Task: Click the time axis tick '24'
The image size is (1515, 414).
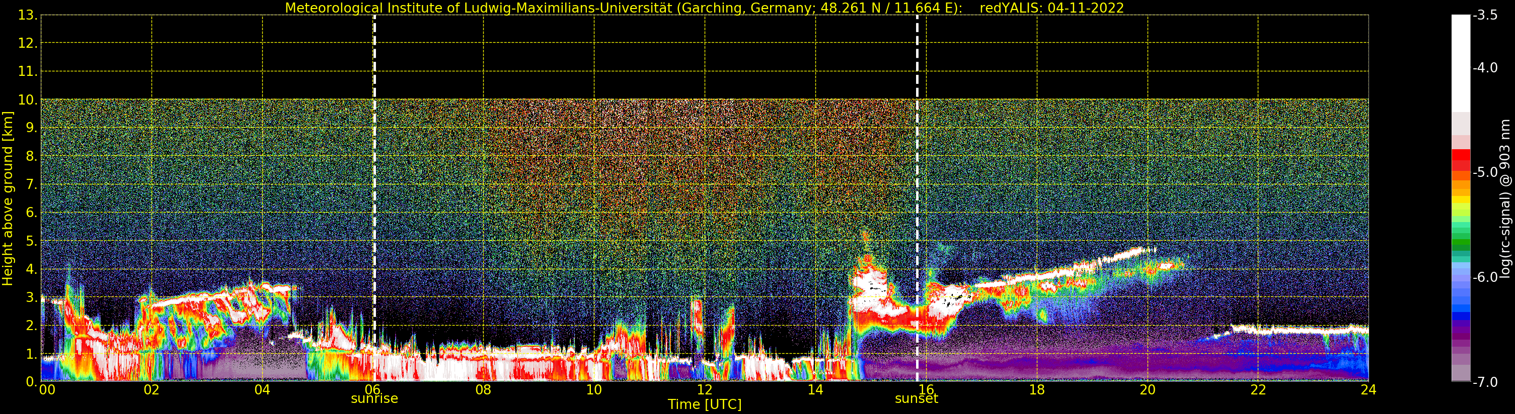Action: (x=1369, y=389)
